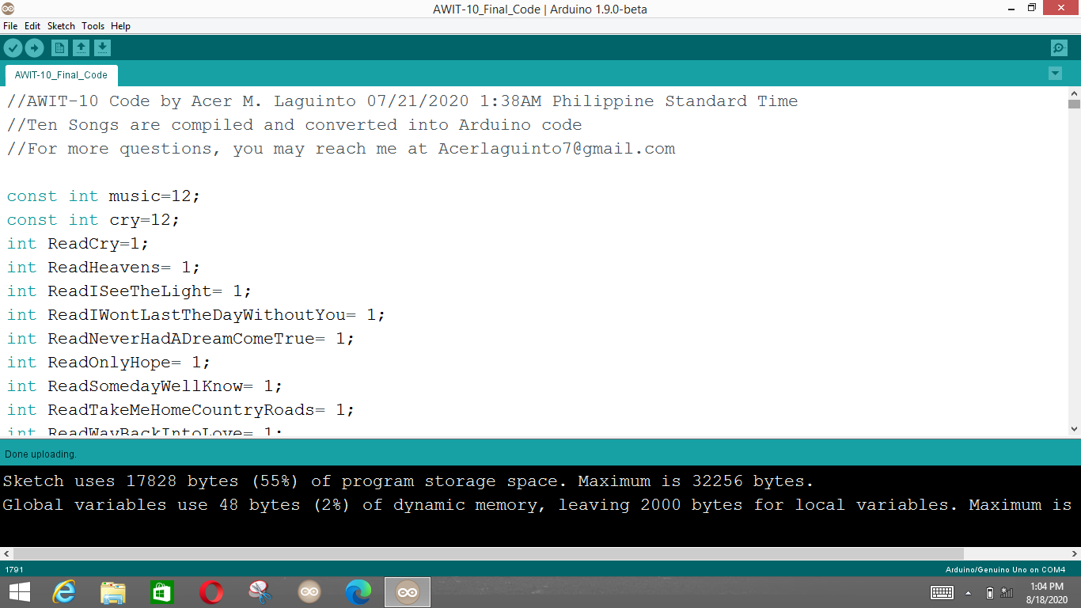Click the line number 1791 in status bar
1081x608 pixels.
[14, 570]
